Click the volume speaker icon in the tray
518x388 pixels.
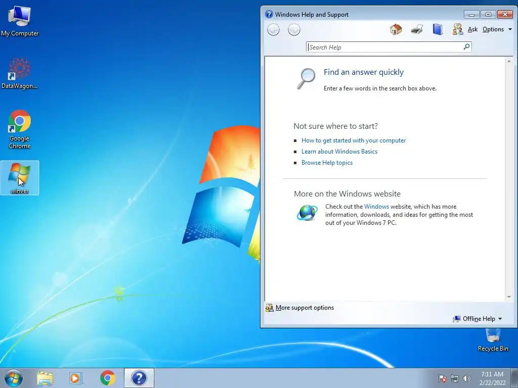466,378
